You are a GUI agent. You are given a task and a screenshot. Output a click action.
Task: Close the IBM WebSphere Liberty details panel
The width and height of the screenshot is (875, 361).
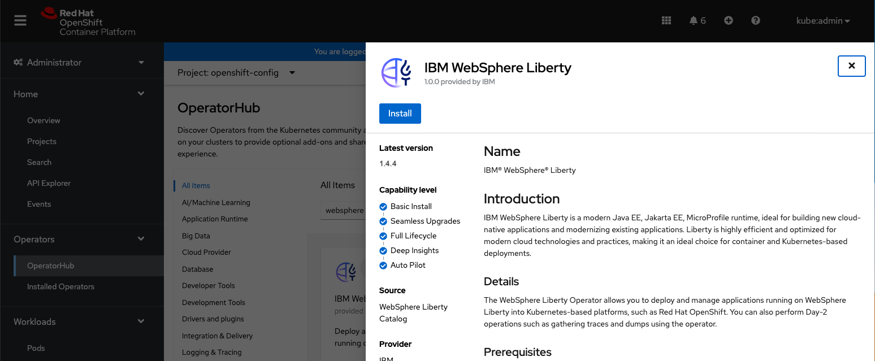click(851, 66)
